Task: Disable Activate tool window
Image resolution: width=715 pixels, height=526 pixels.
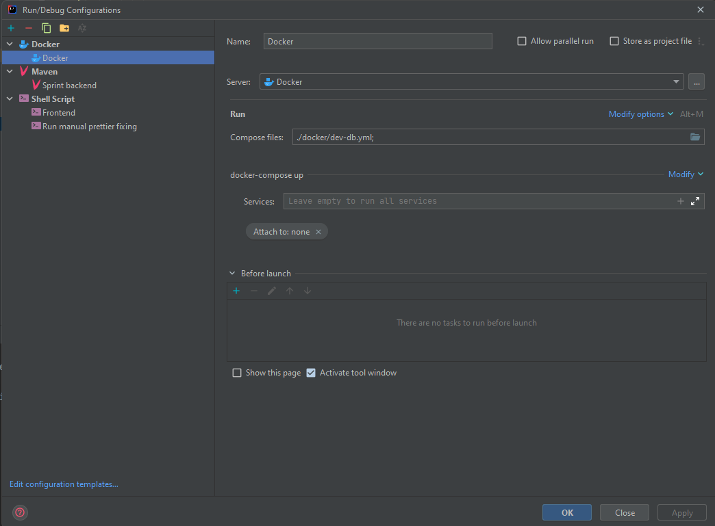Action: tap(311, 373)
